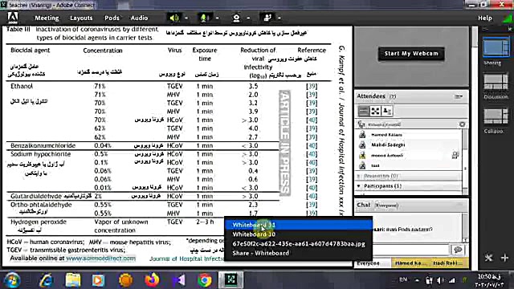
Task: Click the screen sharing icon beside the third host
Action: [455, 155]
